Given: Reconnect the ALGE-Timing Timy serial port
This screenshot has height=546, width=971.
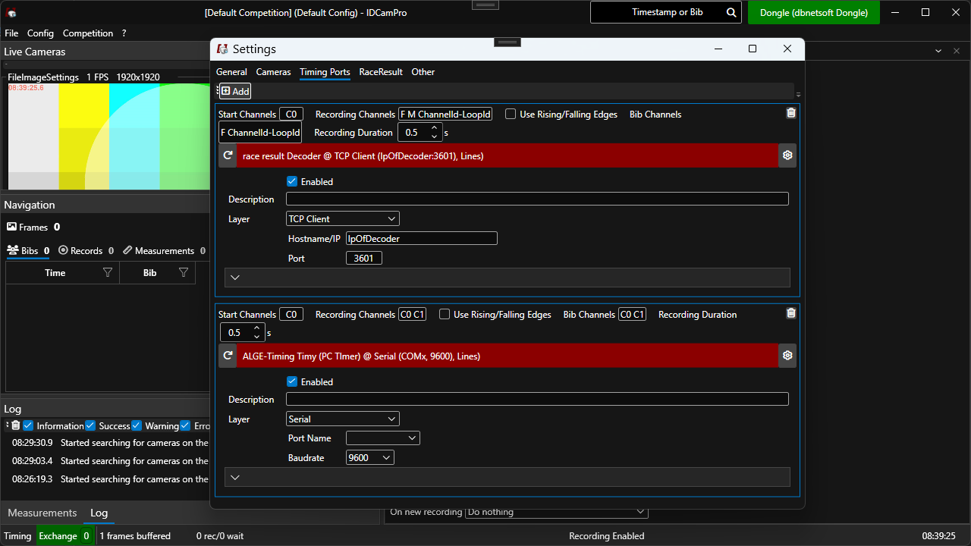Looking at the screenshot, I should (x=228, y=356).
